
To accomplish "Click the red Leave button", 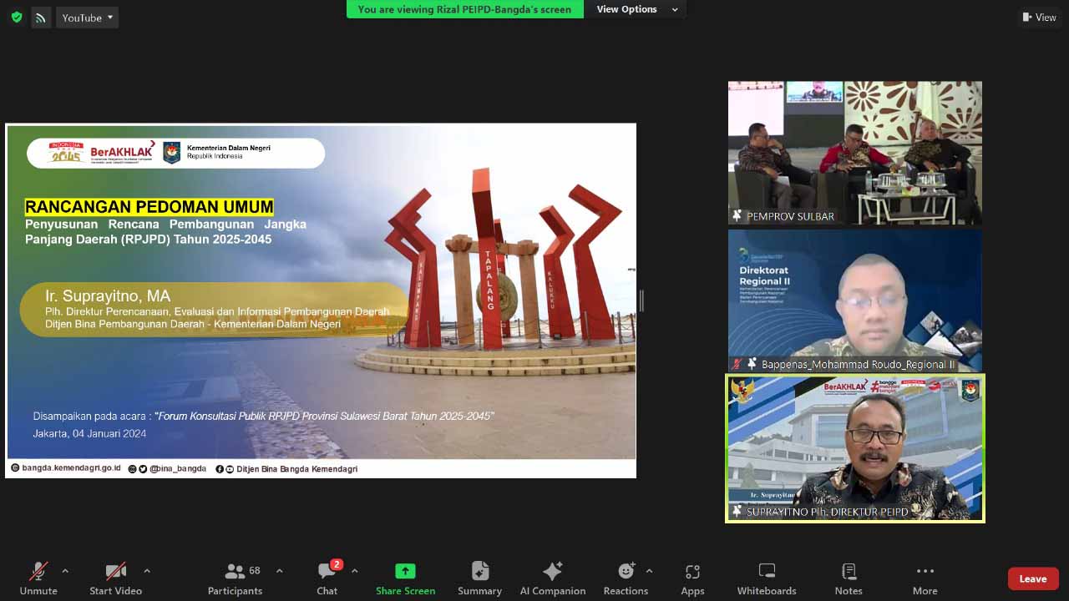I will click(x=1032, y=578).
